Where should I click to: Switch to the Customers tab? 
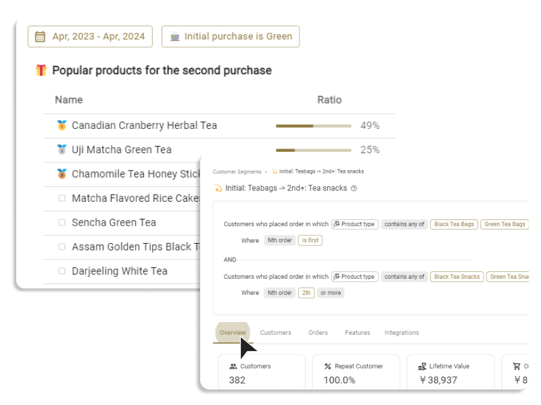[275, 333]
